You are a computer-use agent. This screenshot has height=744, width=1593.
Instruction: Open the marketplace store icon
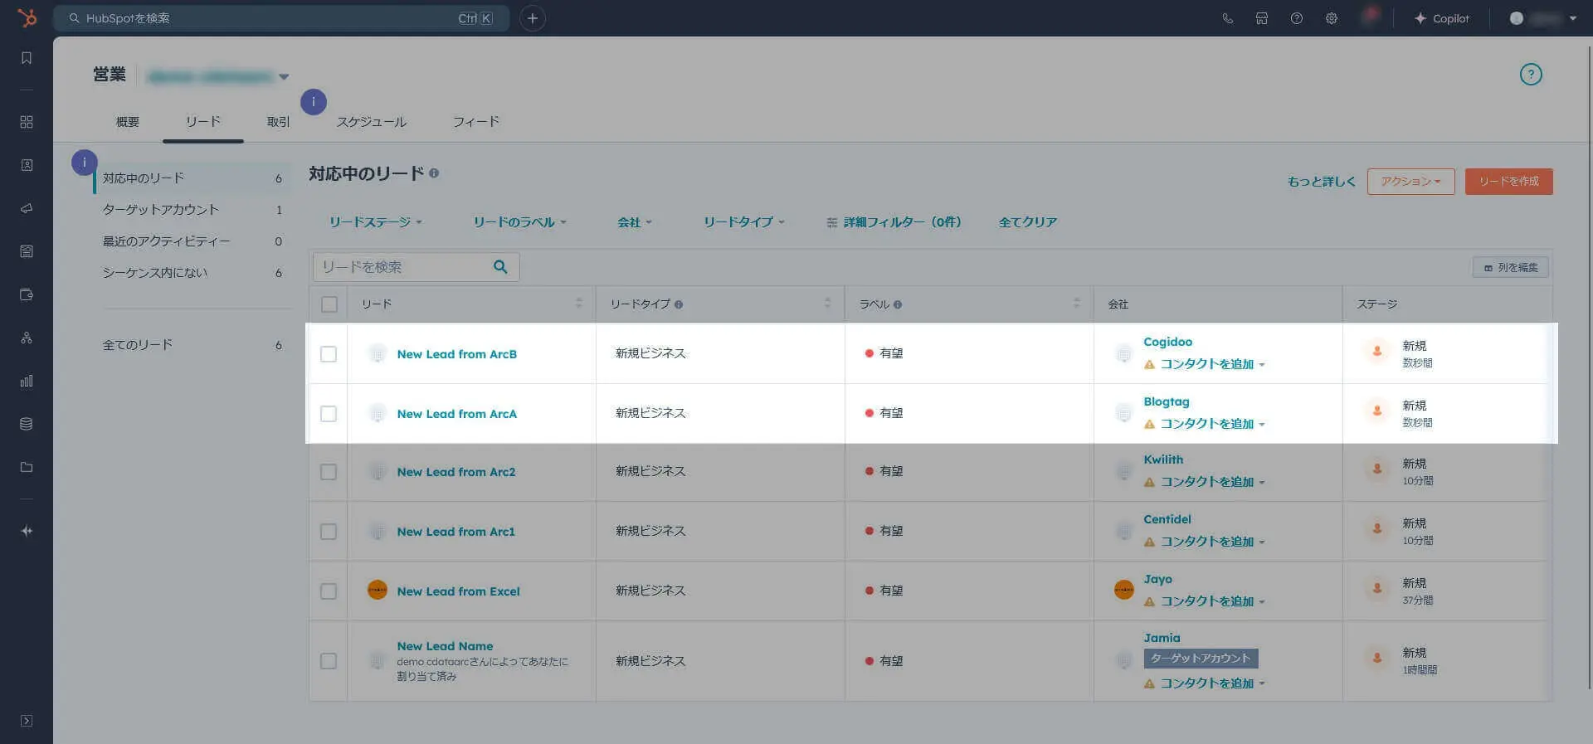coord(1261,18)
